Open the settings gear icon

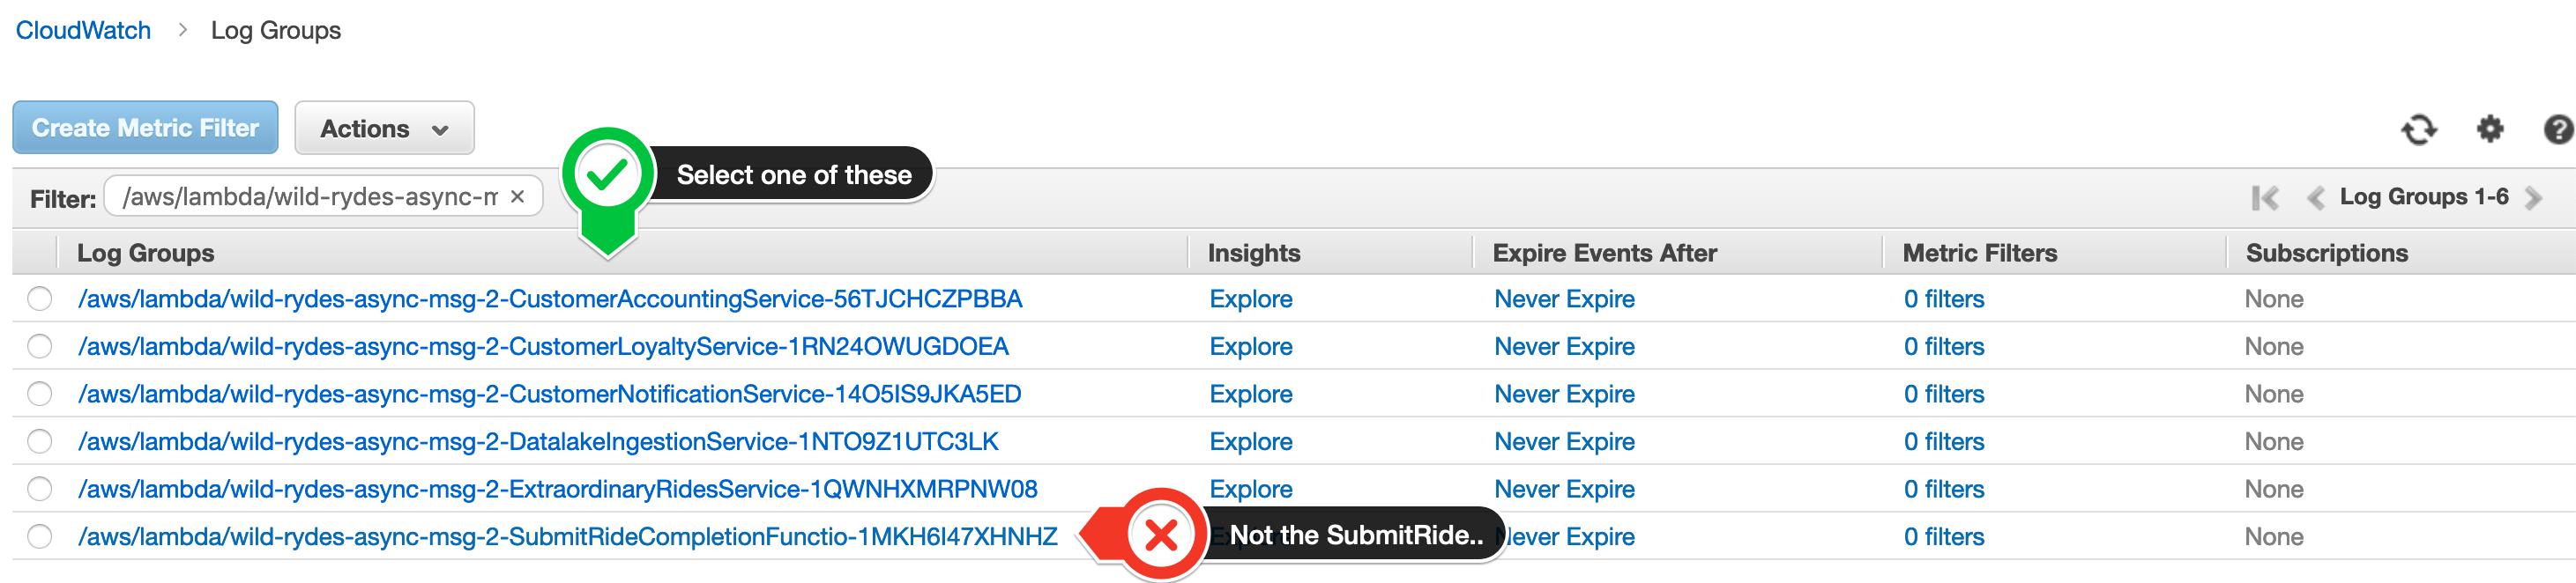(2489, 129)
